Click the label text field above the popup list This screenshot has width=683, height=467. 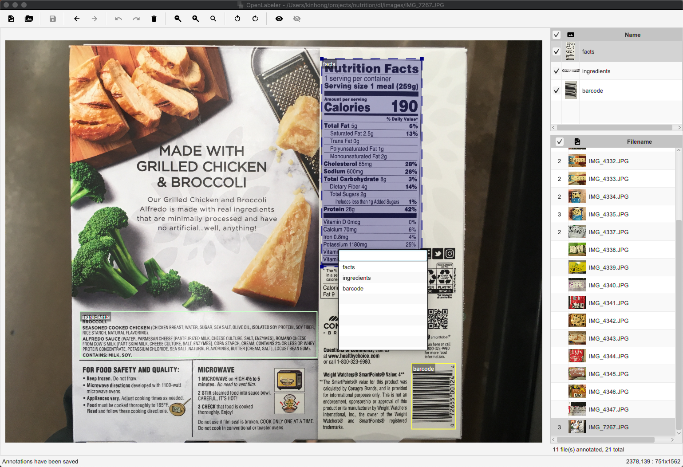(x=383, y=255)
